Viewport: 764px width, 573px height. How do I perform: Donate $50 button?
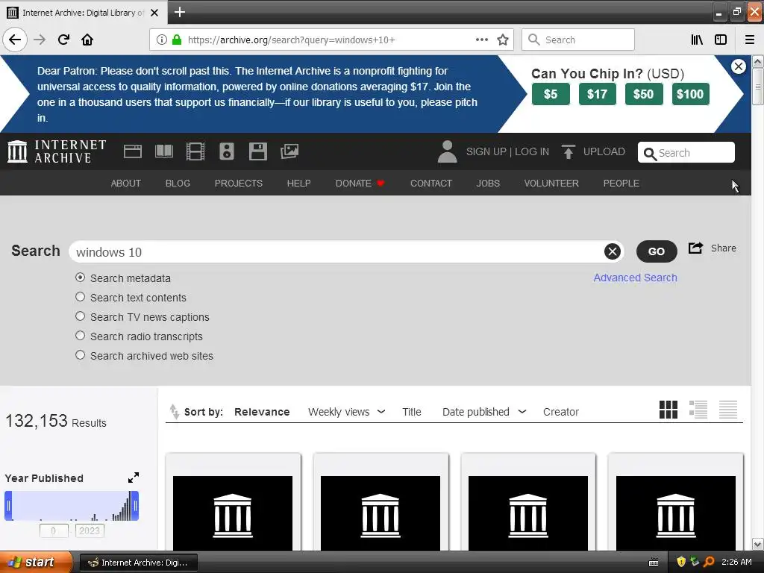[x=643, y=94]
